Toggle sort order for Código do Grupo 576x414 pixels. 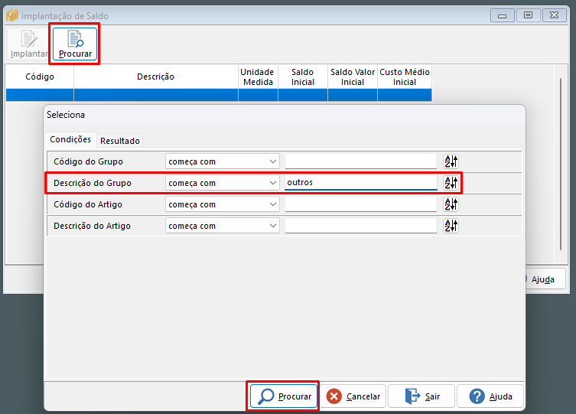click(x=451, y=161)
